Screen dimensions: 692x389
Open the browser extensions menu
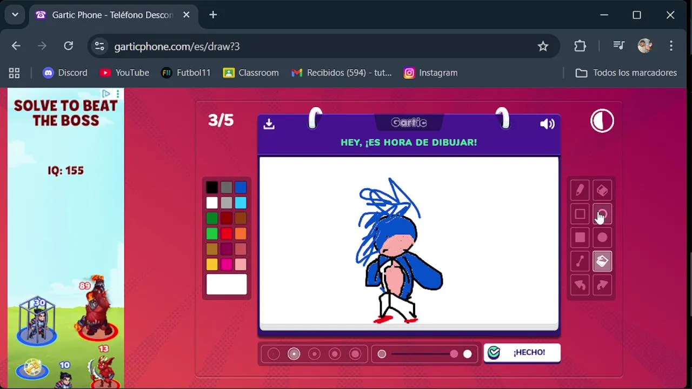click(580, 46)
